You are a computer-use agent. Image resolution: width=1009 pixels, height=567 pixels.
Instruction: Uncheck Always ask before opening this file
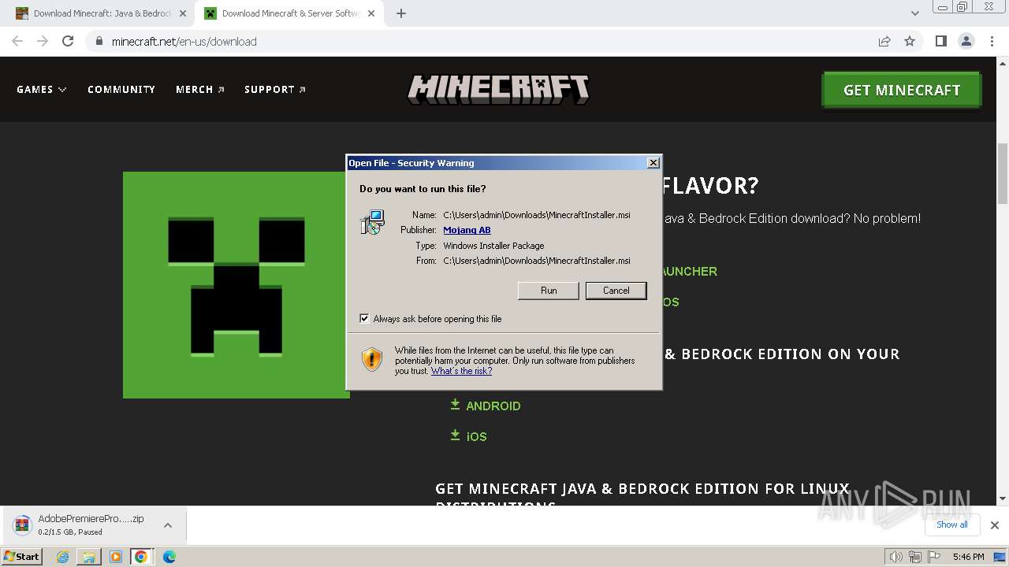pos(364,318)
